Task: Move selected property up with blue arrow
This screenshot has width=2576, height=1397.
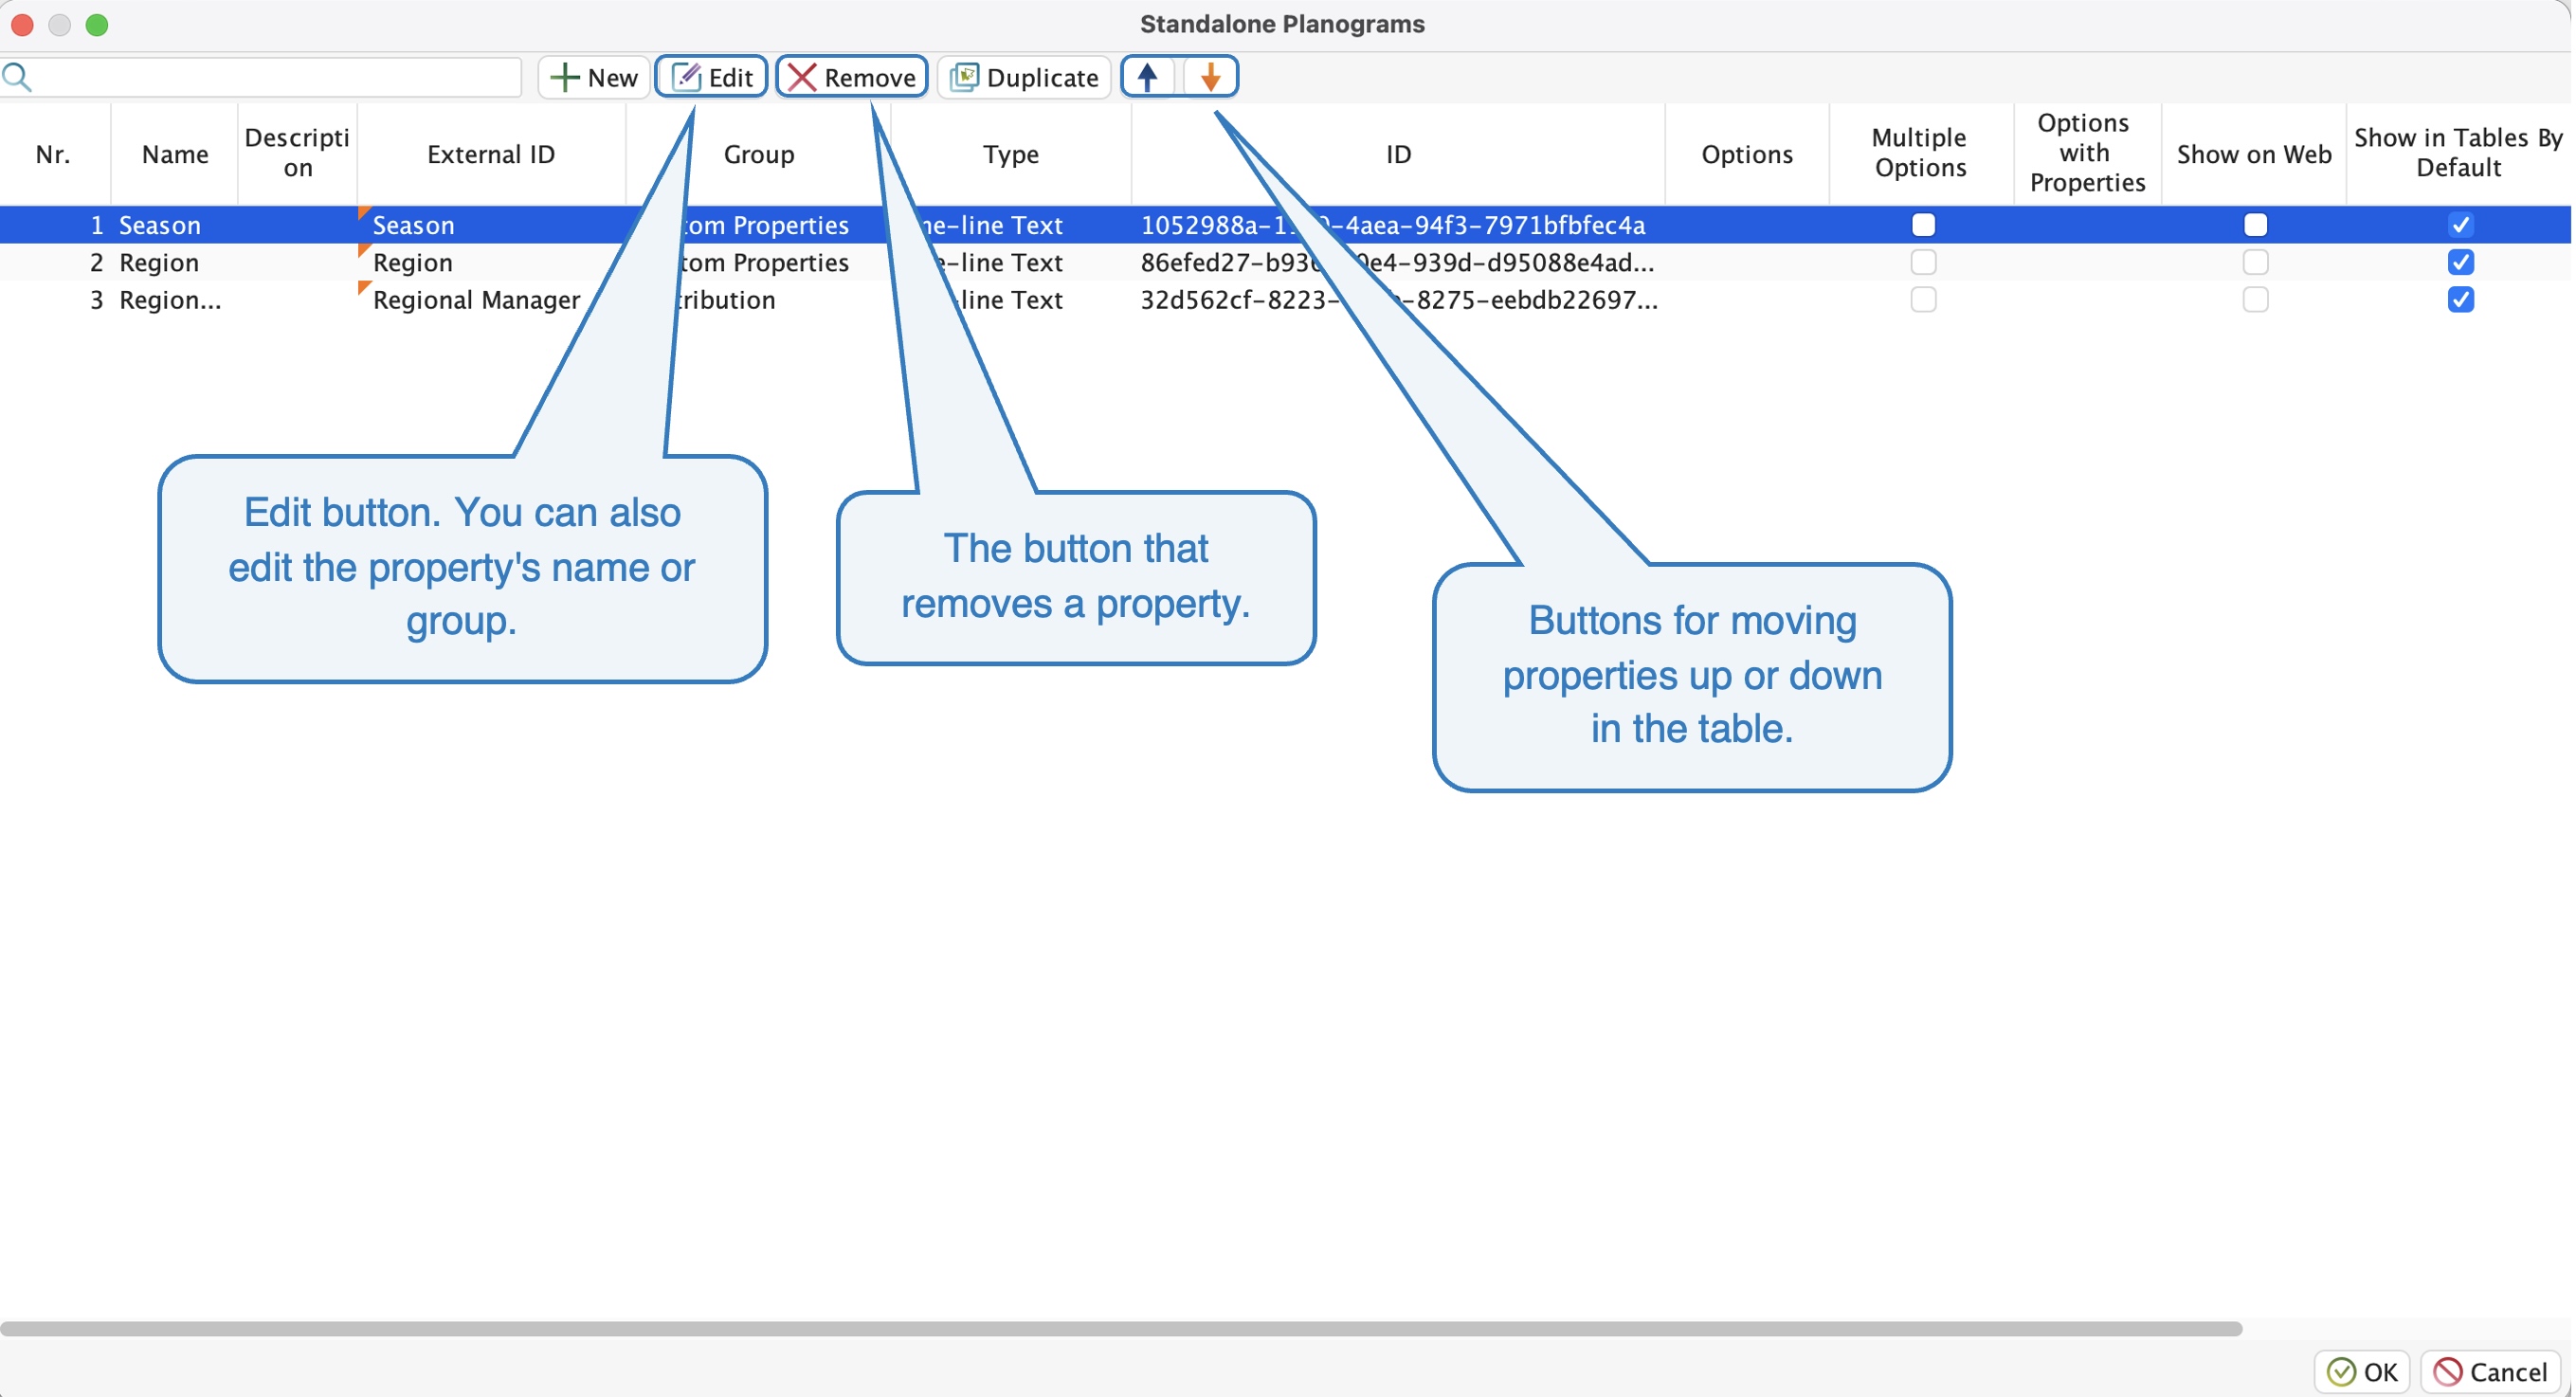Action: 1149,77
